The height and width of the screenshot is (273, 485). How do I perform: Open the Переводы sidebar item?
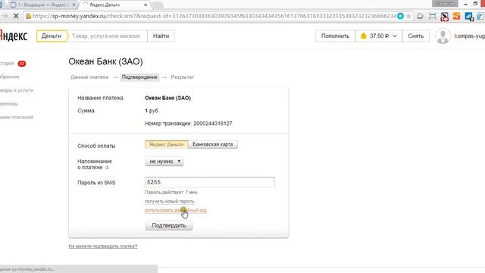point(9,104)
